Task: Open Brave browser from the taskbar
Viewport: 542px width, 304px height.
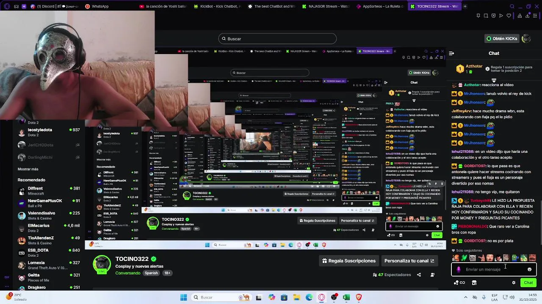Action: coord(359,297)
